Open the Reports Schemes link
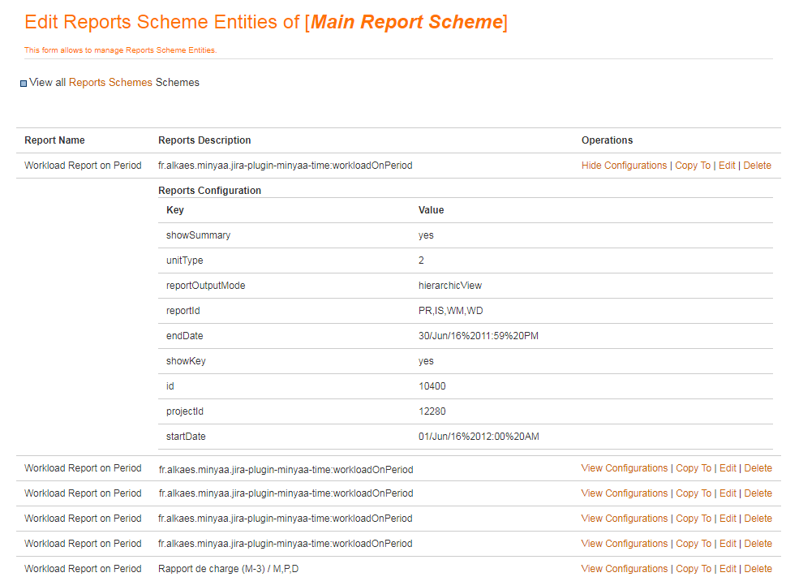This screenshot has height=577, width=786. pyautogui.click(x=110, y=82)
